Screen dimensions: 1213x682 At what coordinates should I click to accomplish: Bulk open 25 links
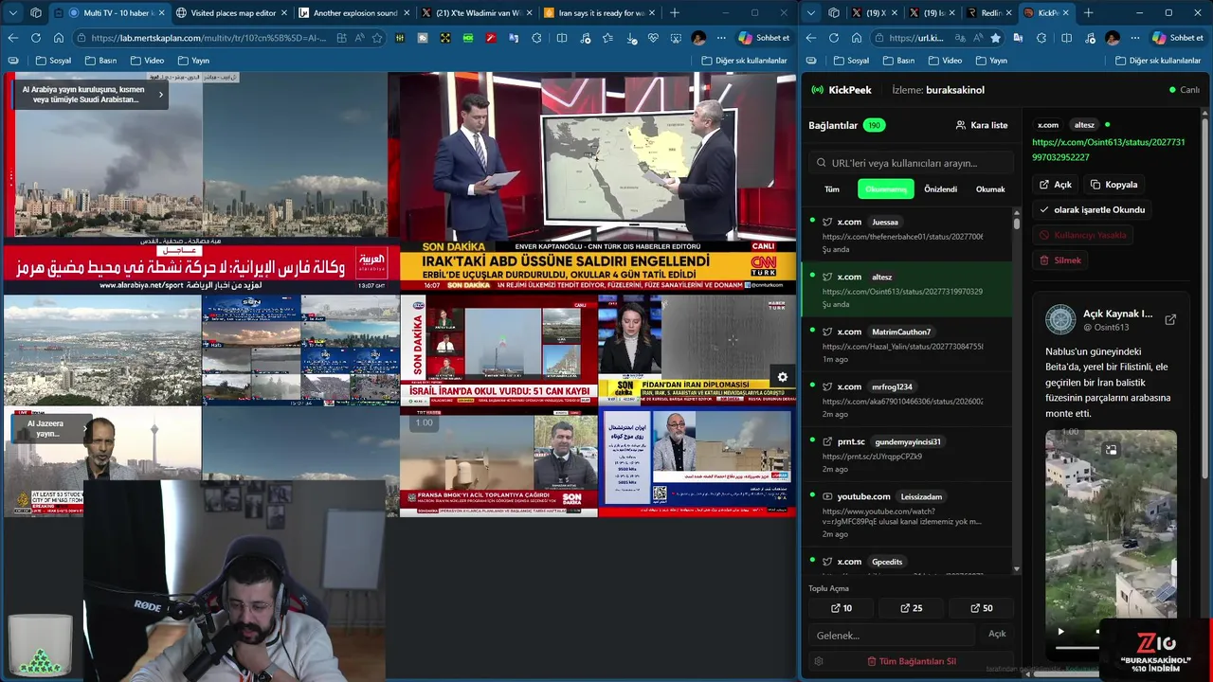coord(912,608)
